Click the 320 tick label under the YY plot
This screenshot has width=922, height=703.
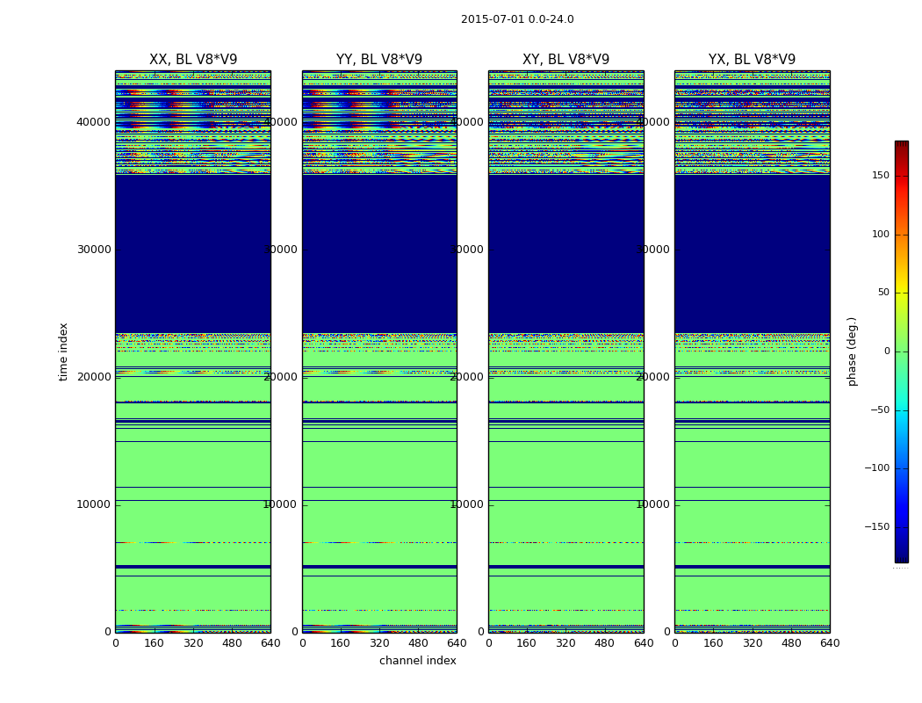click(x=379, y=643)
